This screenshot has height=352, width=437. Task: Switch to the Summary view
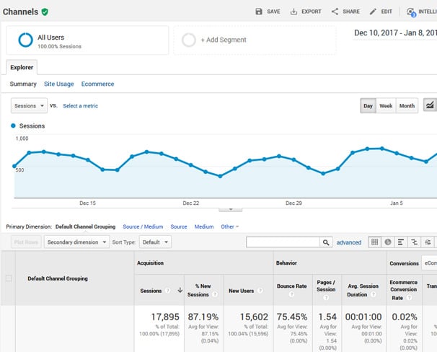23,84
